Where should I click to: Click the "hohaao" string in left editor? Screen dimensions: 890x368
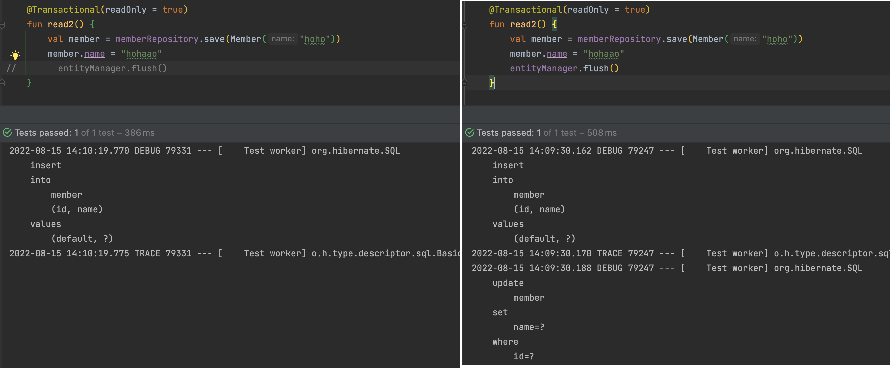coord(141,54)
